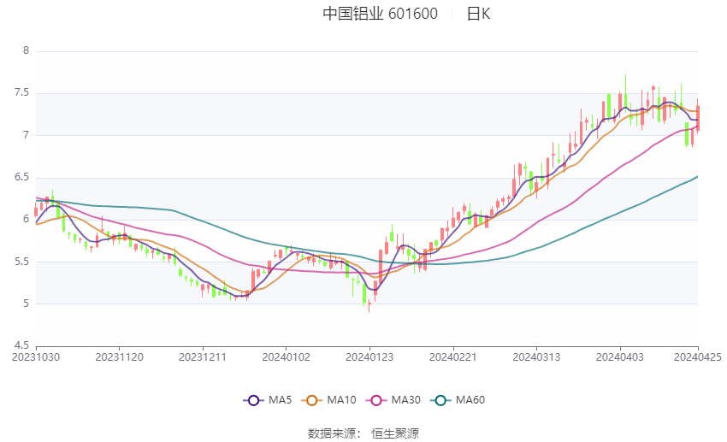Click the y-axis value 8
Screen dimensions: 727x442
tap(26, 50)
